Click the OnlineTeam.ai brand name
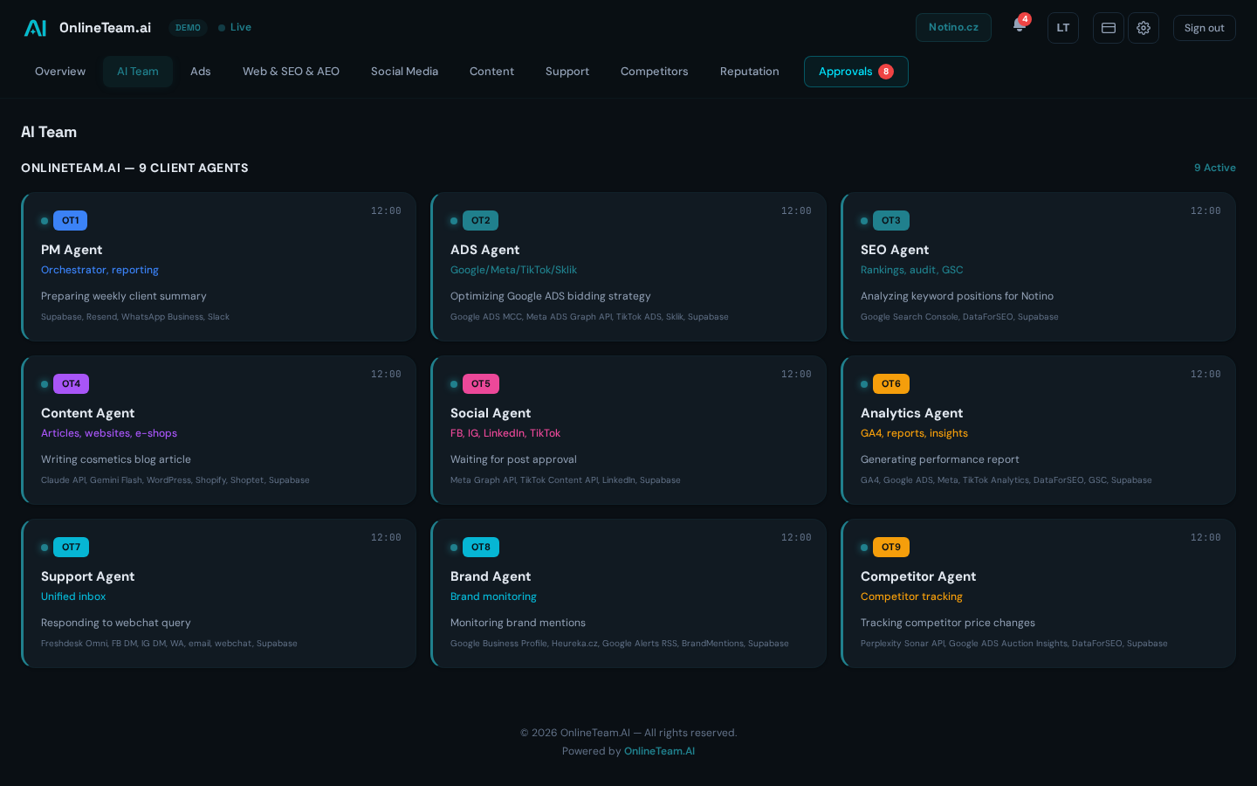This screenshot has width=1257, height=786. click(105, 28)
